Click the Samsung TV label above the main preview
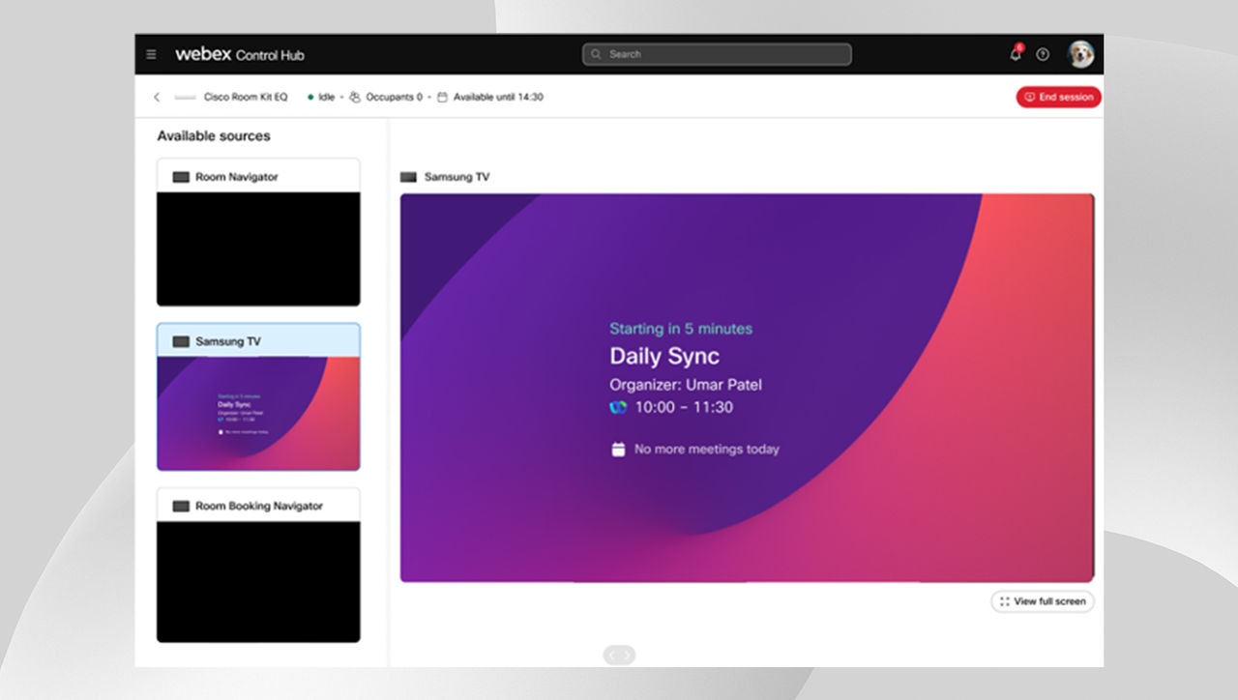Screen dimensions: 1238x700 [457, 177]
